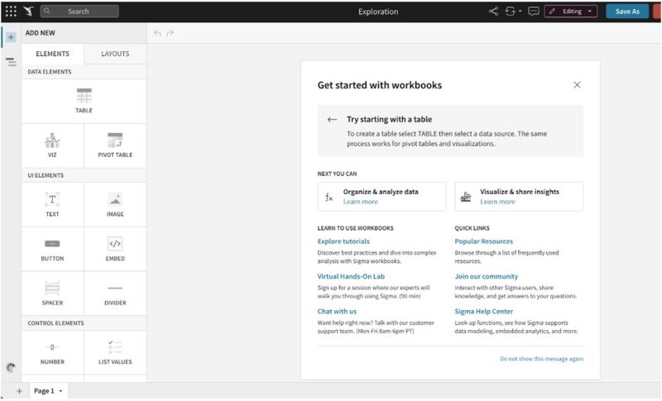Open the Editing mode dropdown
The image size is (662, 401).
tap(571, 12)
